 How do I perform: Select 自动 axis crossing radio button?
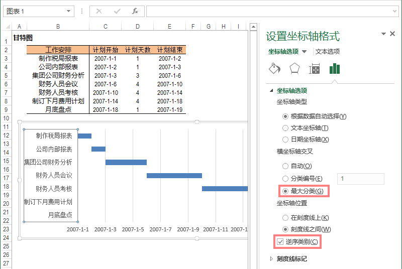(285, 166)
